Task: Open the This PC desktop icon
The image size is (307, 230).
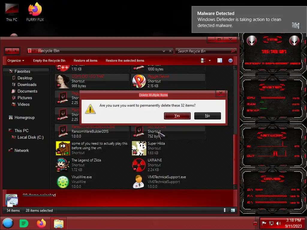Action: [12, 12]
